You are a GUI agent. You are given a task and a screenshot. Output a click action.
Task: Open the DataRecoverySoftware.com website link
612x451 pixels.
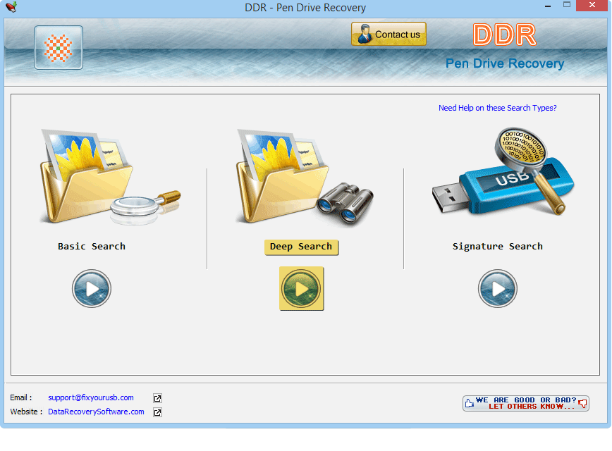[96, 412]
